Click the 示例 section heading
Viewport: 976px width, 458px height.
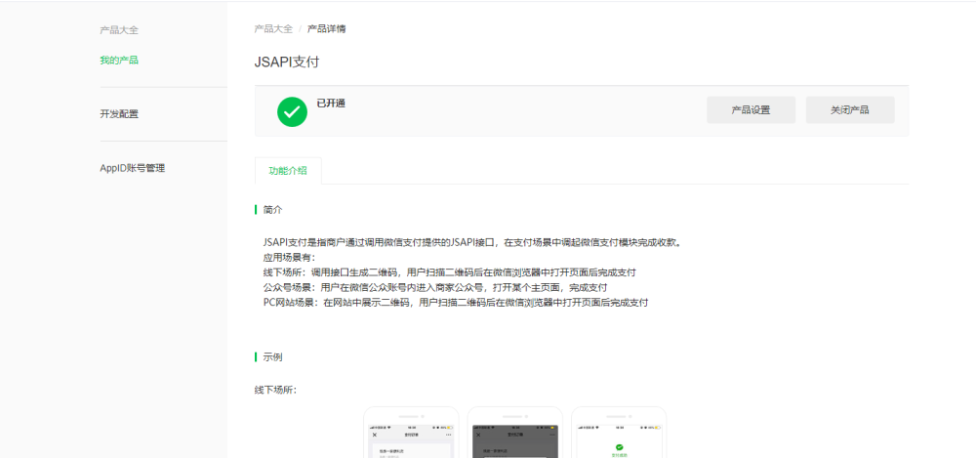click(x=272, y=357)
